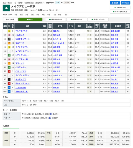This screenshot has height=148, width=133.
Task: Open the 裁決レポート button
Action: pos(77,19)
